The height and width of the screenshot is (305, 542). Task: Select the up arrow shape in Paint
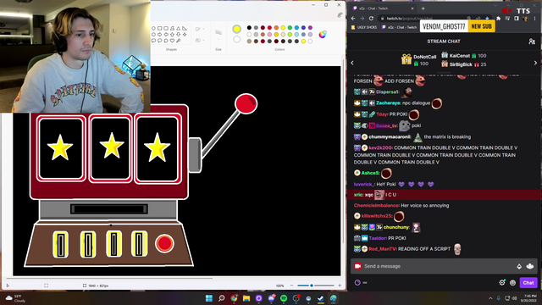(x=172, y=34)
